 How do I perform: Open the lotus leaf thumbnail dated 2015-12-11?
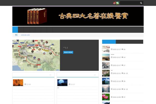click(x=106, y=73)
